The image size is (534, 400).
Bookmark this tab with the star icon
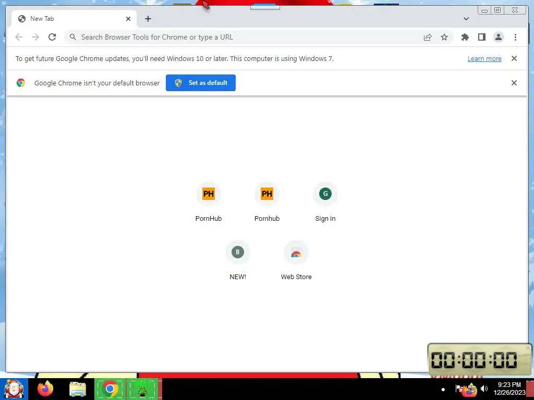[x=444, y=37]
